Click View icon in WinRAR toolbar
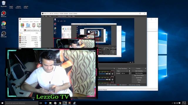Image resolution: width=188 pixels, height=105 pixels. 39,26
